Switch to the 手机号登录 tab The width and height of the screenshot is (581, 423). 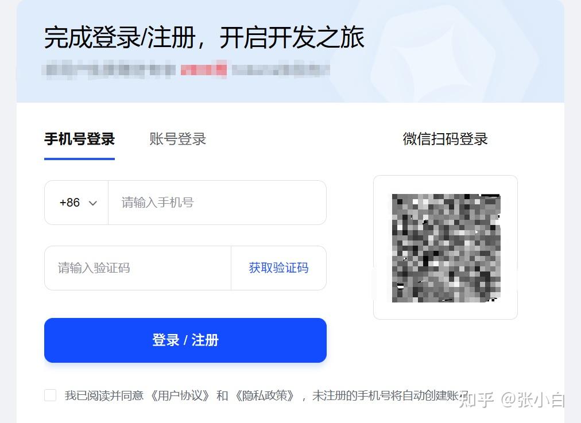pyautogui.click(x=79, y=139)
